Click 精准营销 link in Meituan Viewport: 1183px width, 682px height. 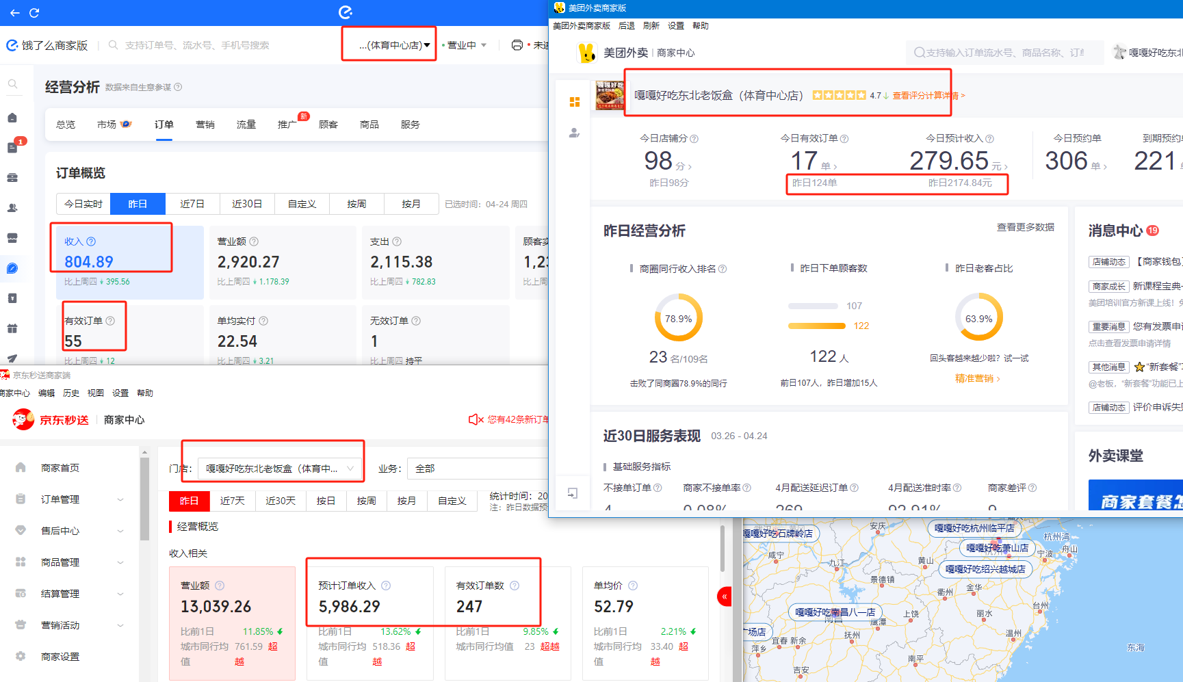click(978, 378)
